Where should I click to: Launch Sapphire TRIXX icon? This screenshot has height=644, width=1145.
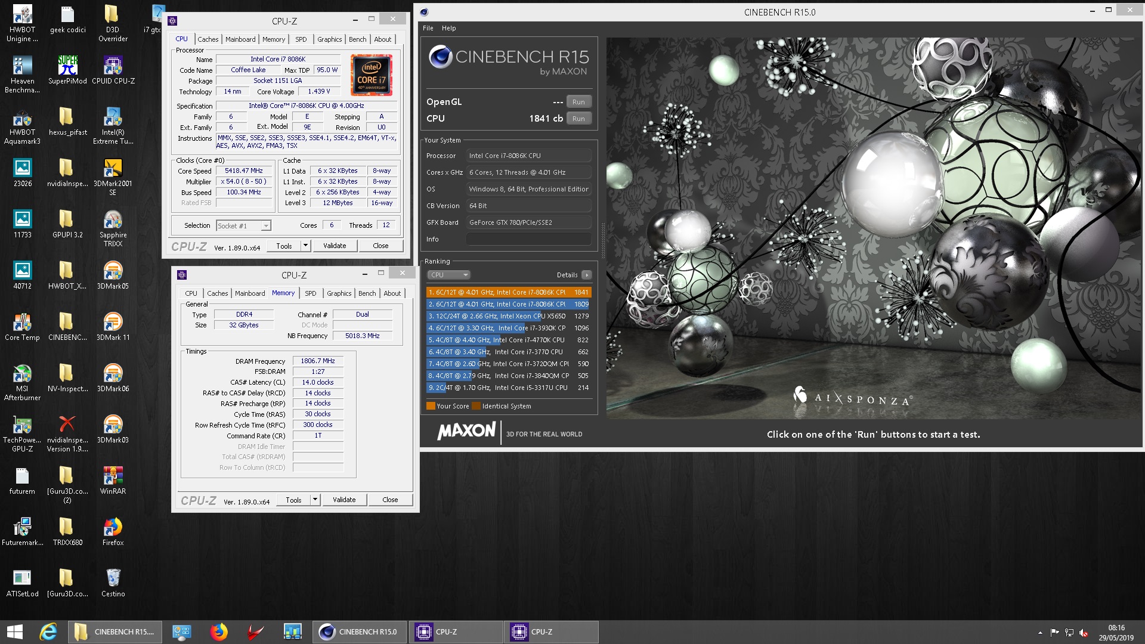click(113, 229)
